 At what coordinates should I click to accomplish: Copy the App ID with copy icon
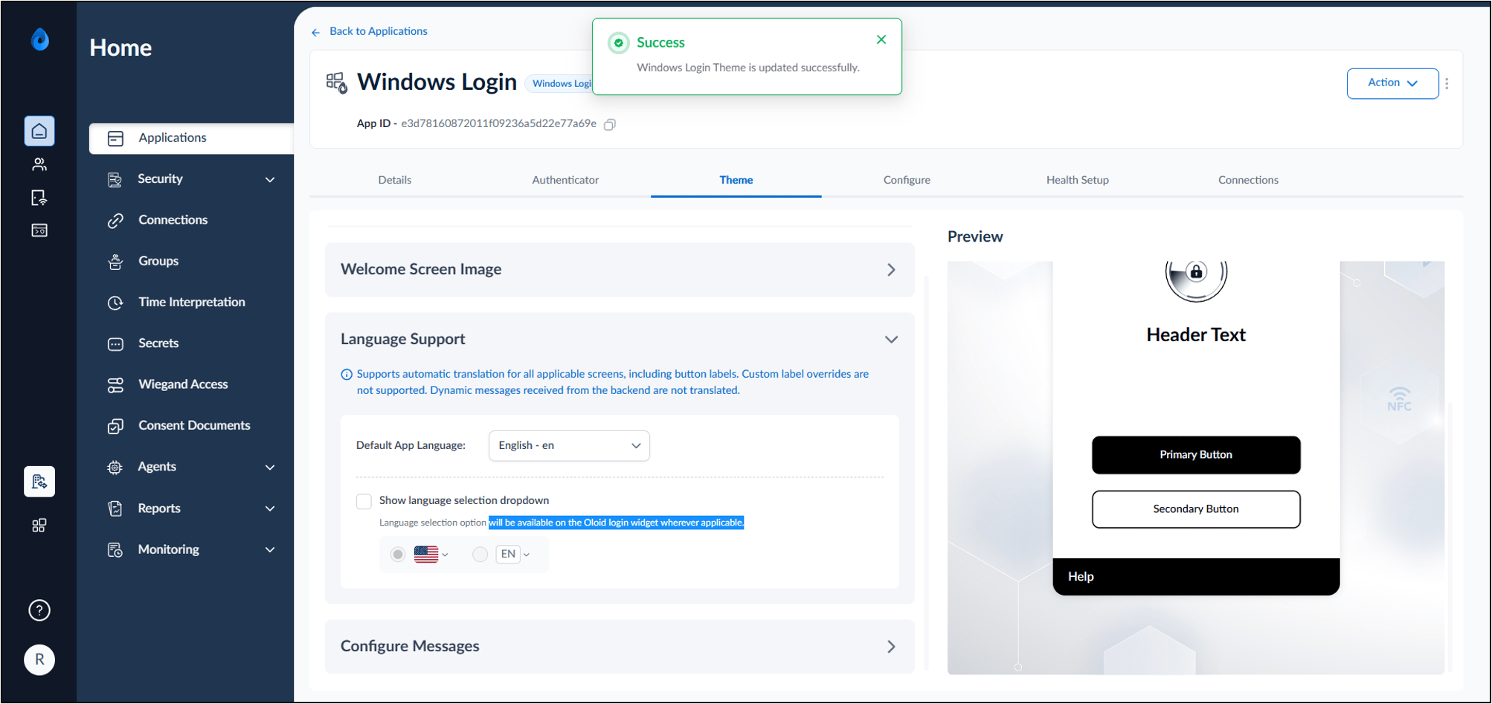click(610, 124)
